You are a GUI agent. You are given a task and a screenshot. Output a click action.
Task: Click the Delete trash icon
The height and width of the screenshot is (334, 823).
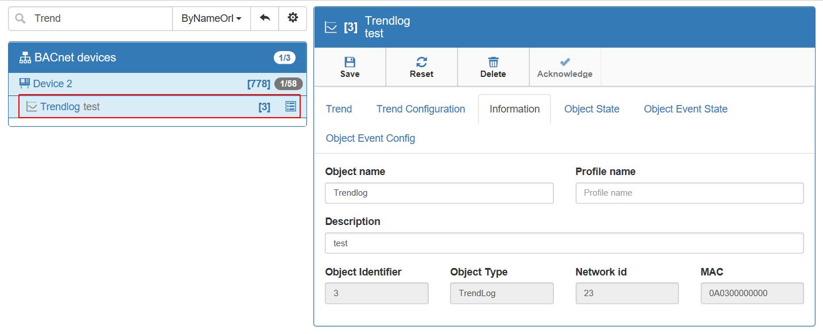point(493,62)
